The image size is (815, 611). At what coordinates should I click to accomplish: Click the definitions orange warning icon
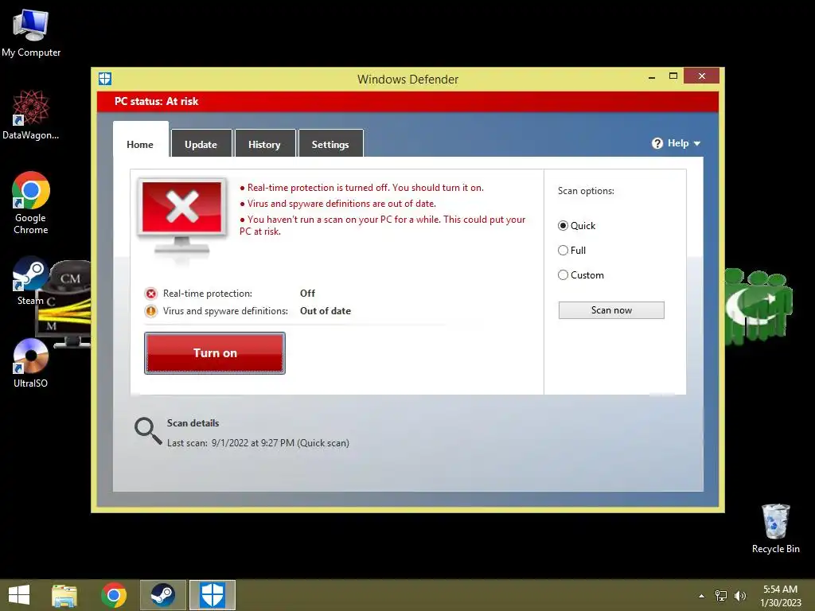(150, 311)
